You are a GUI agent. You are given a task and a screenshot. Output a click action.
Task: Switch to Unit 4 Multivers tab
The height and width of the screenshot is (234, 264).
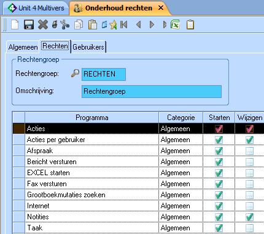coord(36,8)
